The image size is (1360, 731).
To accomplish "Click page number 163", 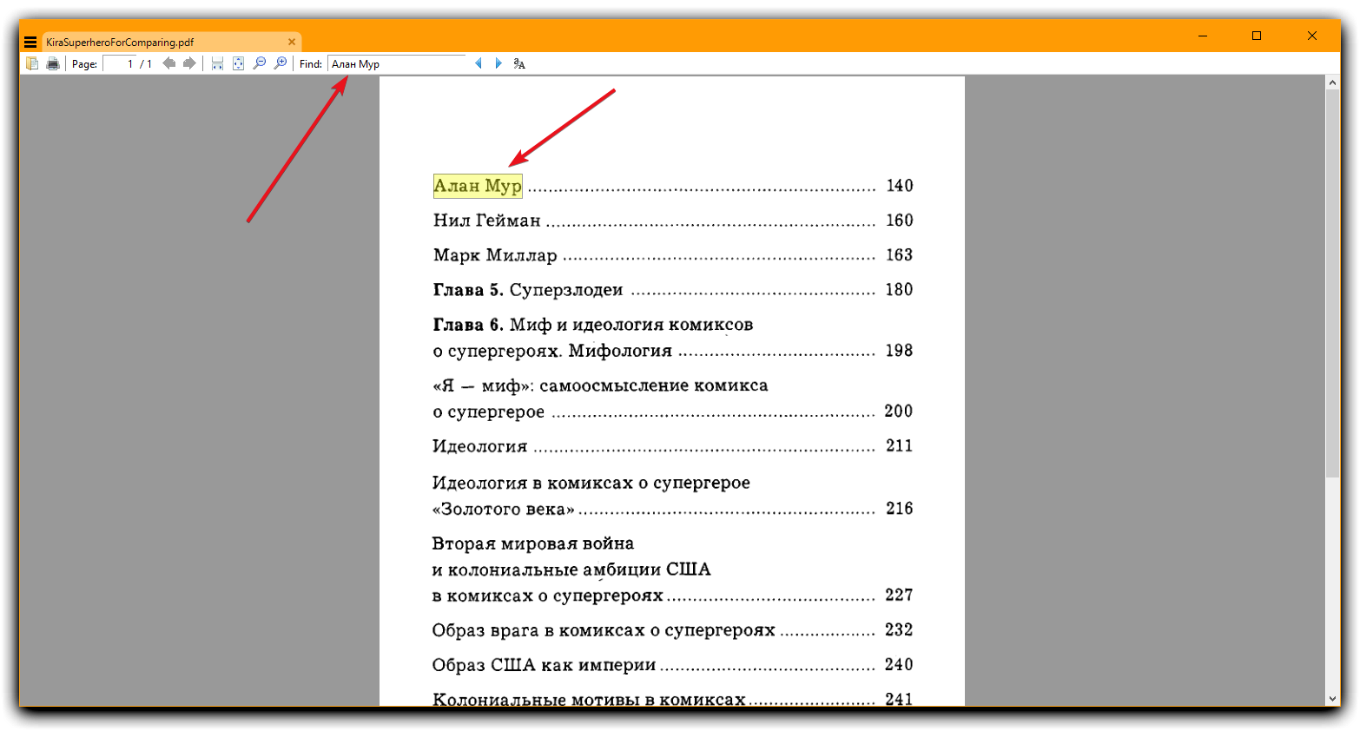I will 900,255.
